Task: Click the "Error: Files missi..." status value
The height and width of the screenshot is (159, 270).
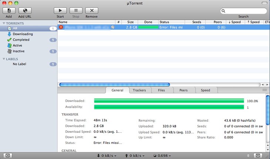Action: [x=108, y=143]
